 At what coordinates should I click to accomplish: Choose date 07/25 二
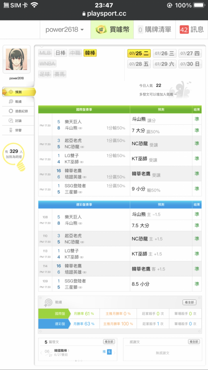[x=139, y=53]
